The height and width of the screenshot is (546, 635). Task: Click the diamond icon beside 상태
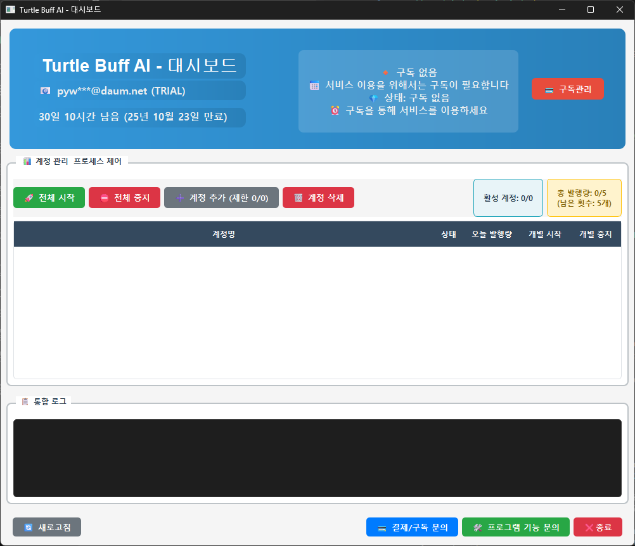(x=373, y=98)
